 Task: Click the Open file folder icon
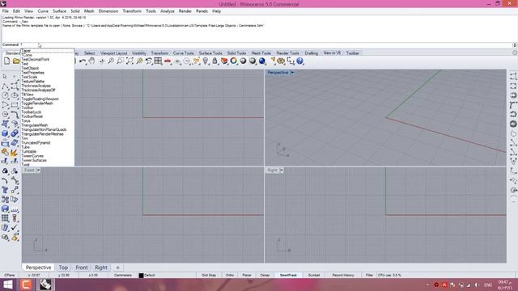point(16,61)
